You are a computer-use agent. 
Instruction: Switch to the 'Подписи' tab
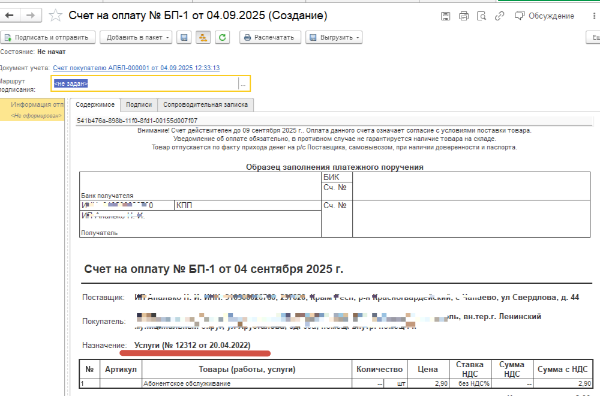tap(139, 104)
